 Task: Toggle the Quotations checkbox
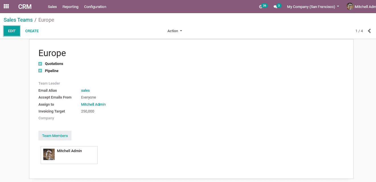pos(40,64)
